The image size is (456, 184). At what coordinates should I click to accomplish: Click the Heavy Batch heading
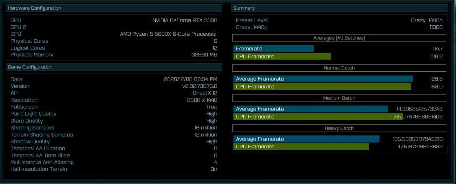pos(339,128)
